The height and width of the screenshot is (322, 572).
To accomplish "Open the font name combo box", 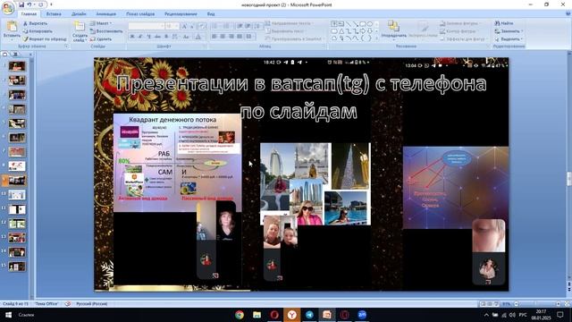I will click(147, 26).
